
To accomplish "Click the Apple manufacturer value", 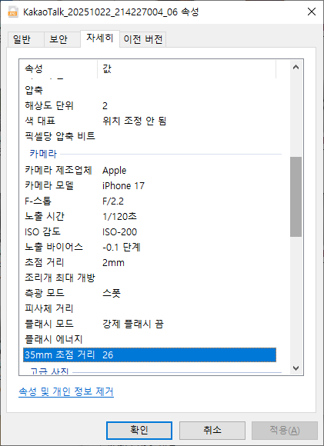I will [114, 171].
